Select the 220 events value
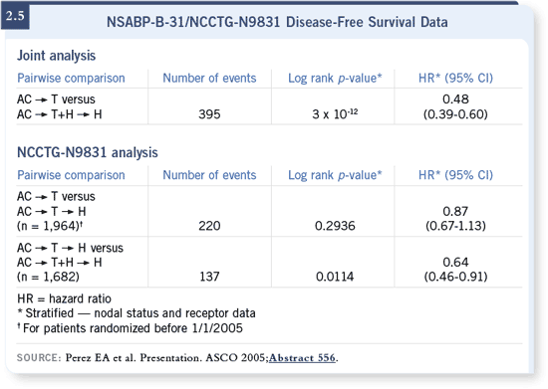The height and width of the screenshot is (389, 548). coord(209,226)
